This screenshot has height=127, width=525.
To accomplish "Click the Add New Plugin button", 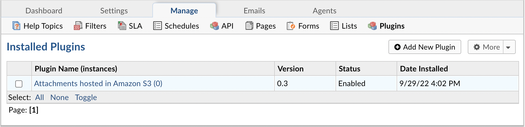I will coord(425,47).
